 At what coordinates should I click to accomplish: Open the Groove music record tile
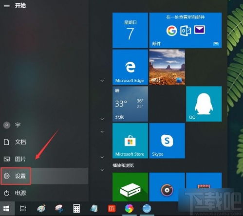tap(167, 187)
